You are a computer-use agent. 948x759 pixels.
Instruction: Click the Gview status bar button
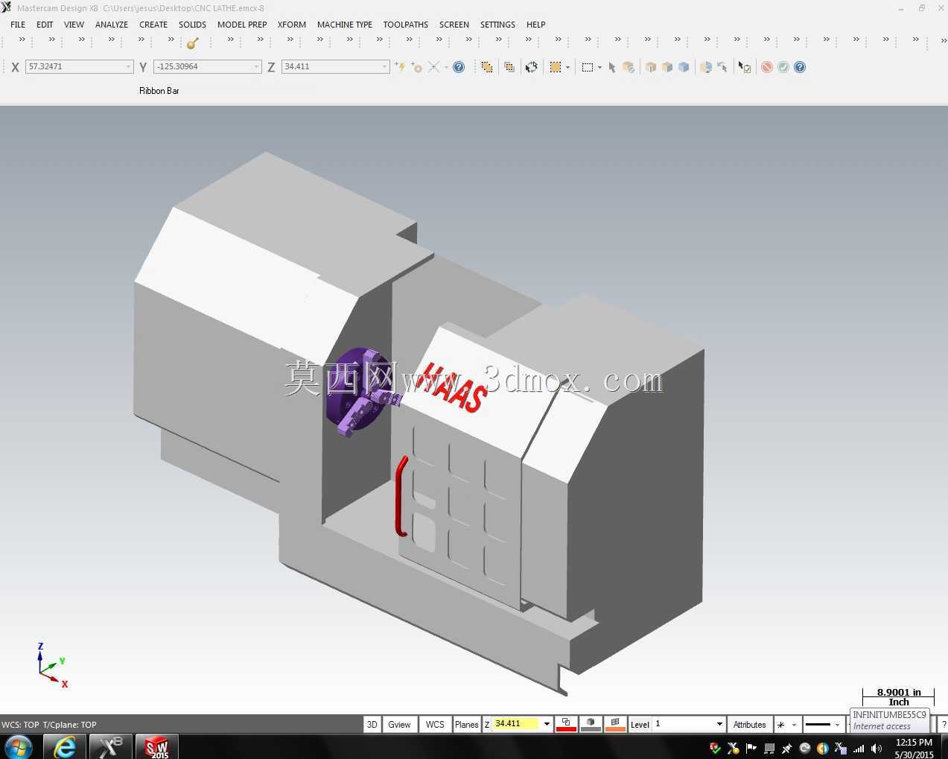(x=399, y=724)
